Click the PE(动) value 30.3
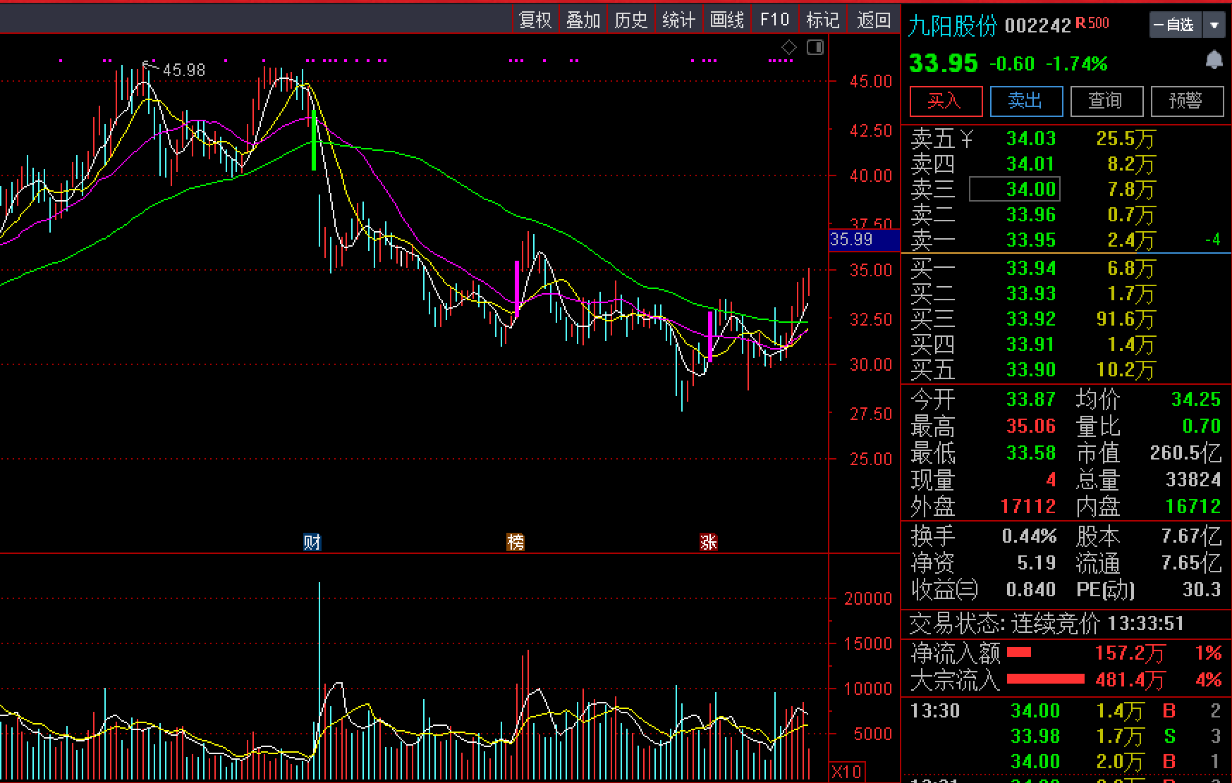Screen dimensions: 1232x783 pyautogui.click(x=1202, y=590)
